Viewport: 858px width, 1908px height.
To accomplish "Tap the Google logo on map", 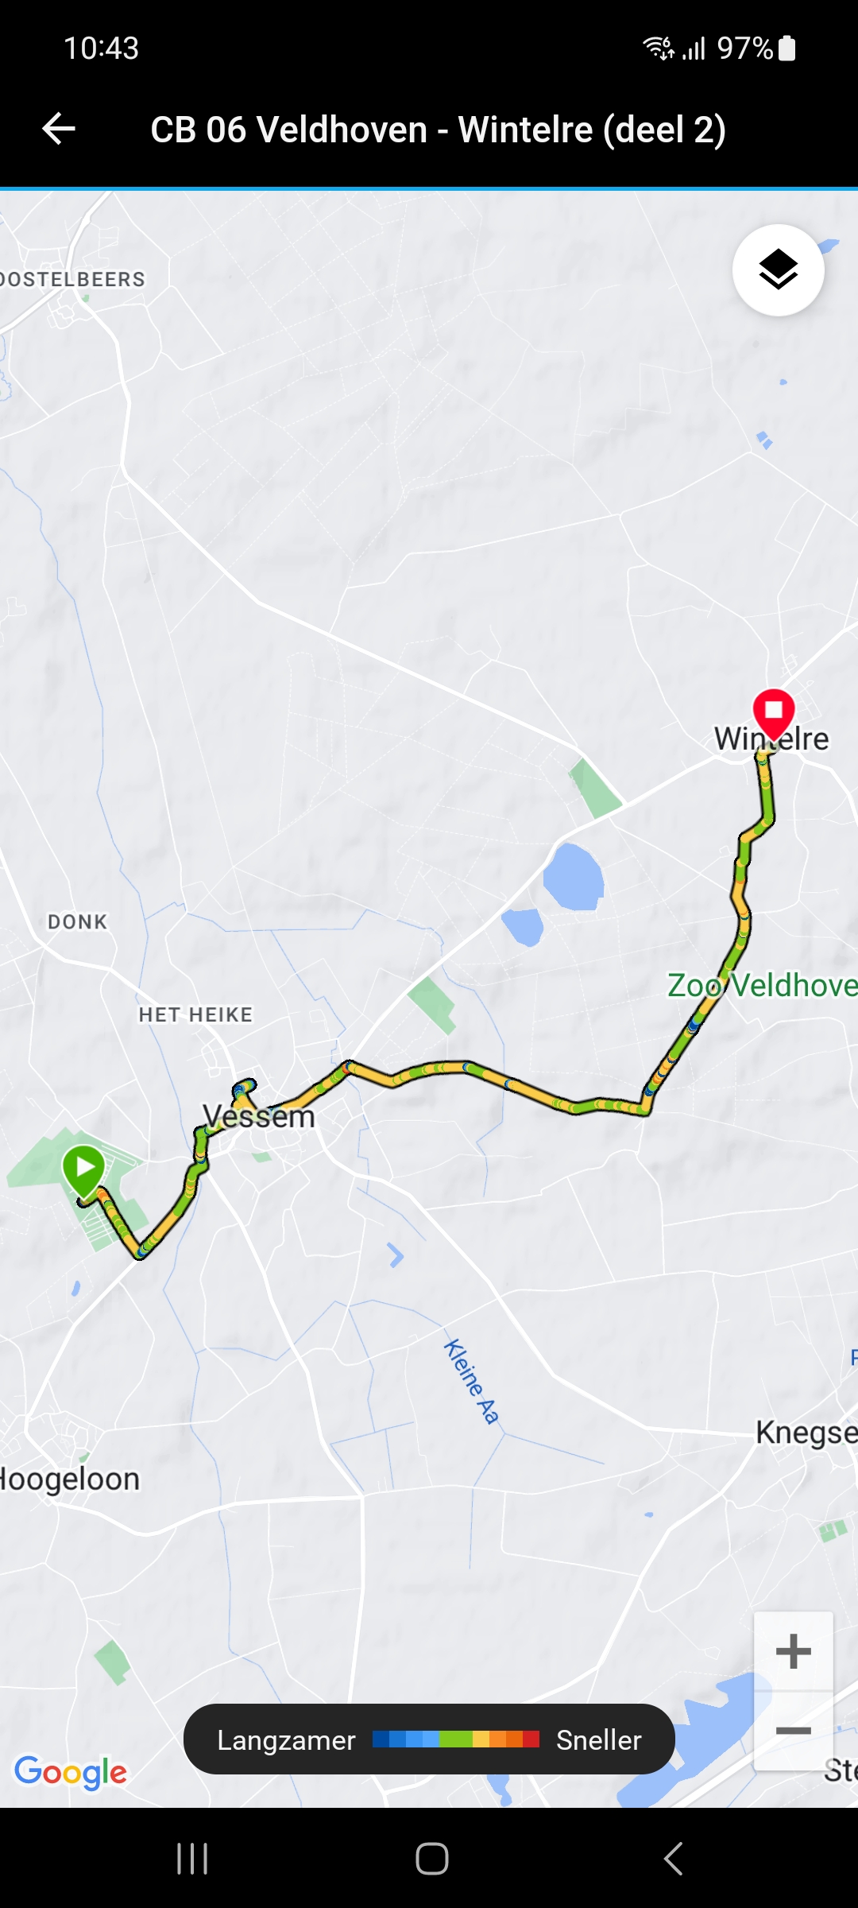I will [x=71, y=1773].
